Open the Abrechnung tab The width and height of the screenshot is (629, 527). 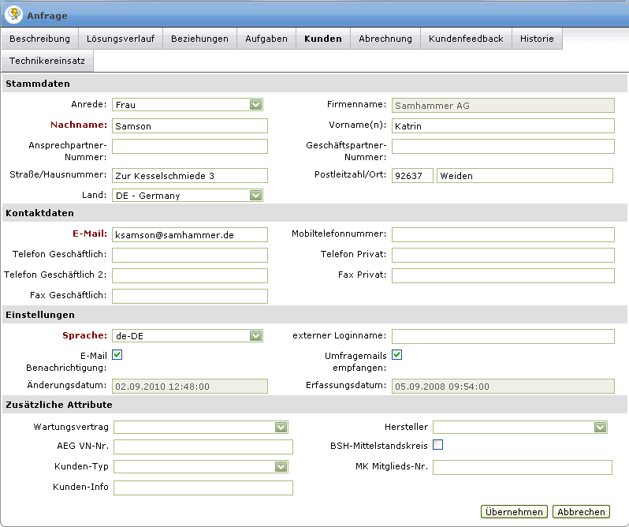(x=385, y=39)
